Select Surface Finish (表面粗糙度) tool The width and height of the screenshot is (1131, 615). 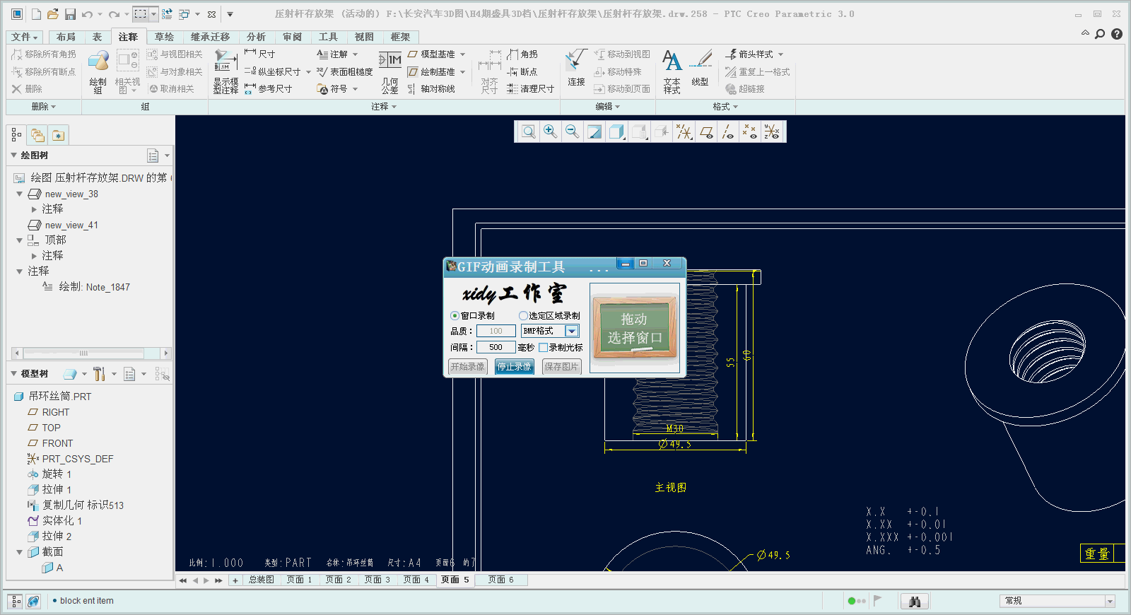(344, 71)
